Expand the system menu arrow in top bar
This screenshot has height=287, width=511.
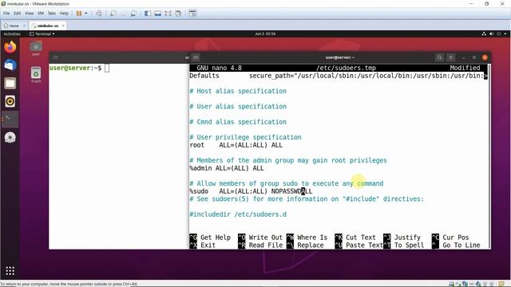pyautogui.click(x=505, y=33)
